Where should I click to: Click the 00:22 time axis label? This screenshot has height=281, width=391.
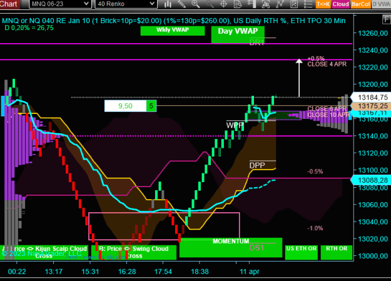tap(17, 272)
